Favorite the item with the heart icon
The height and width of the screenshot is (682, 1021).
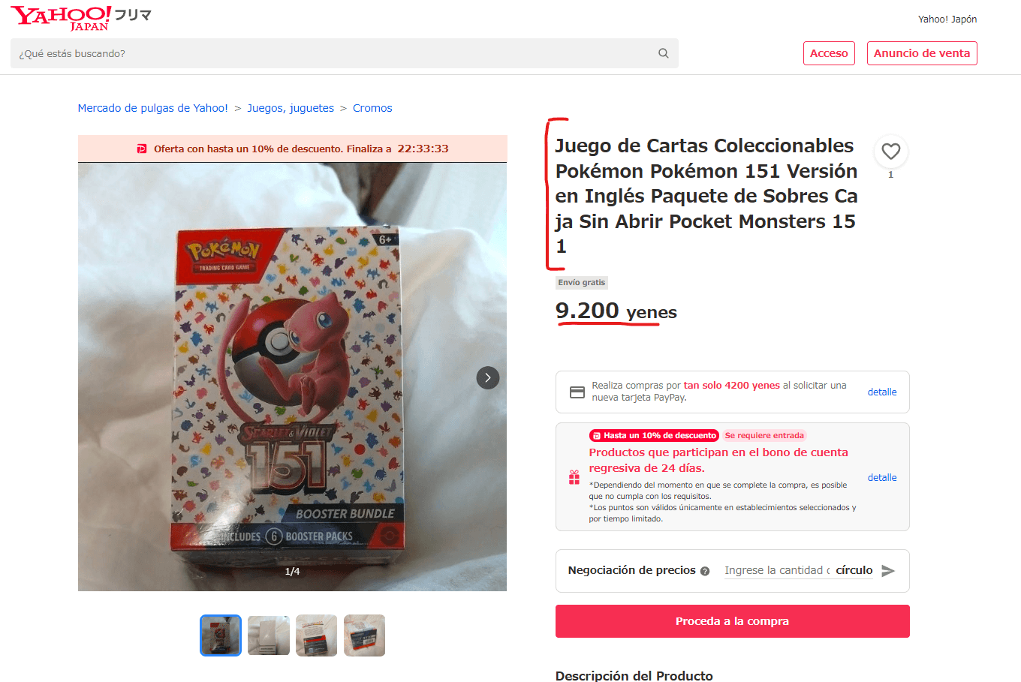pyautogui.click(x=891, y=152)
